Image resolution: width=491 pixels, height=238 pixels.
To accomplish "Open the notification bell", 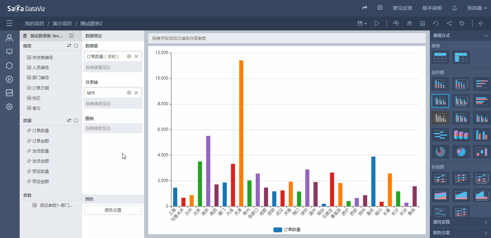I will (455, 8).
